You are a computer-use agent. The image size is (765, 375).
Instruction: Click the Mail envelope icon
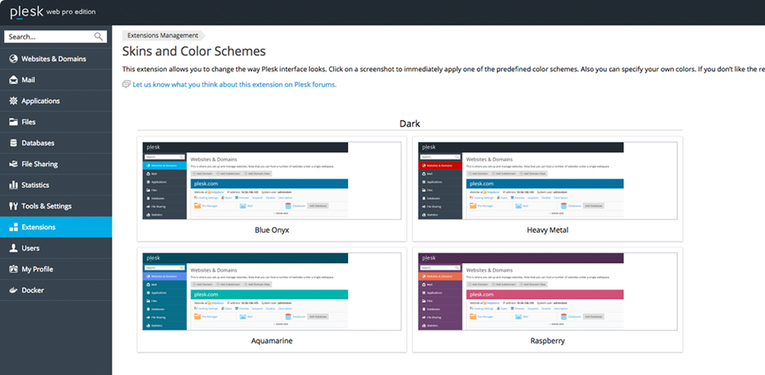14,80
